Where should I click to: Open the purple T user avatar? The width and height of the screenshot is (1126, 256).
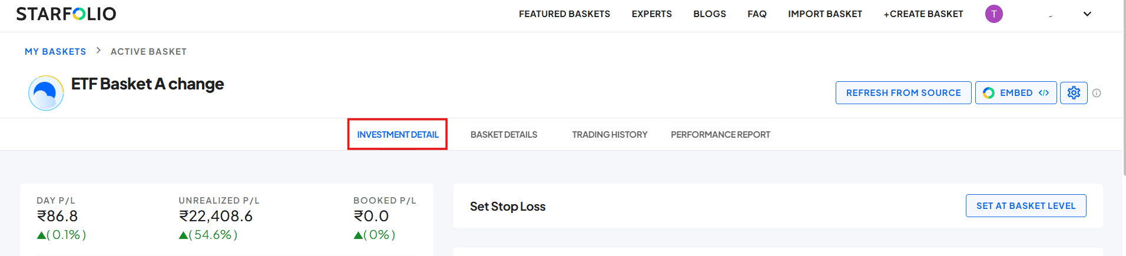(x=993, y=14)
